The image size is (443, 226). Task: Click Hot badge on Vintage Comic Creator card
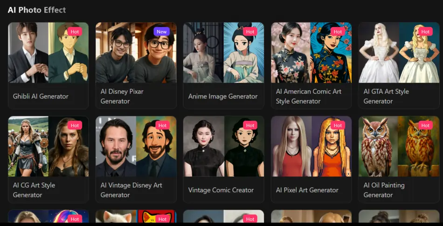(x=250, y=125)
